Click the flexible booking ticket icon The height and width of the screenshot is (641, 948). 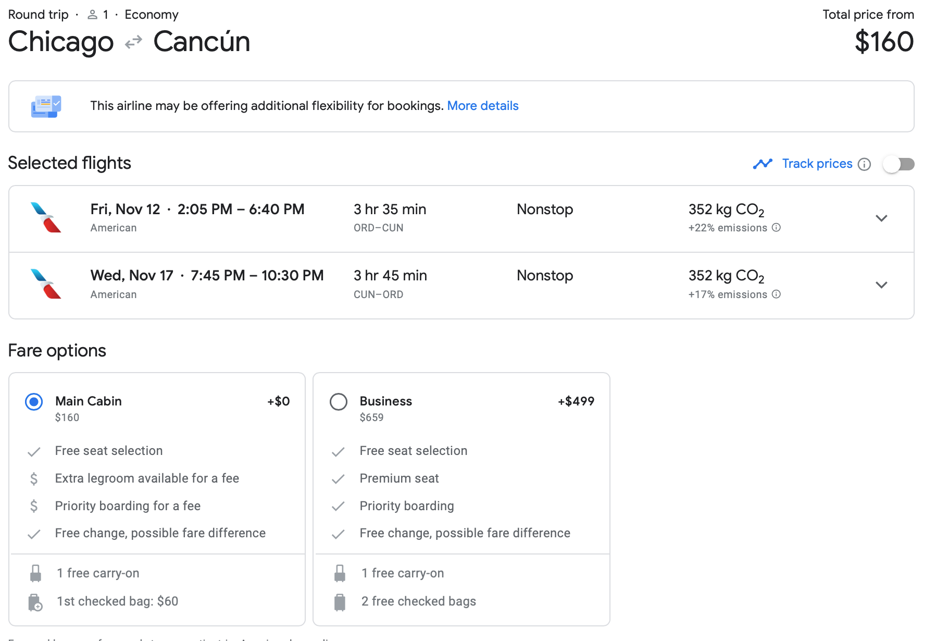(46, 106)
